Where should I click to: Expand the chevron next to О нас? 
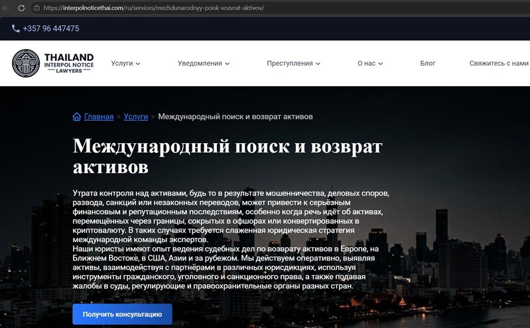381,64
